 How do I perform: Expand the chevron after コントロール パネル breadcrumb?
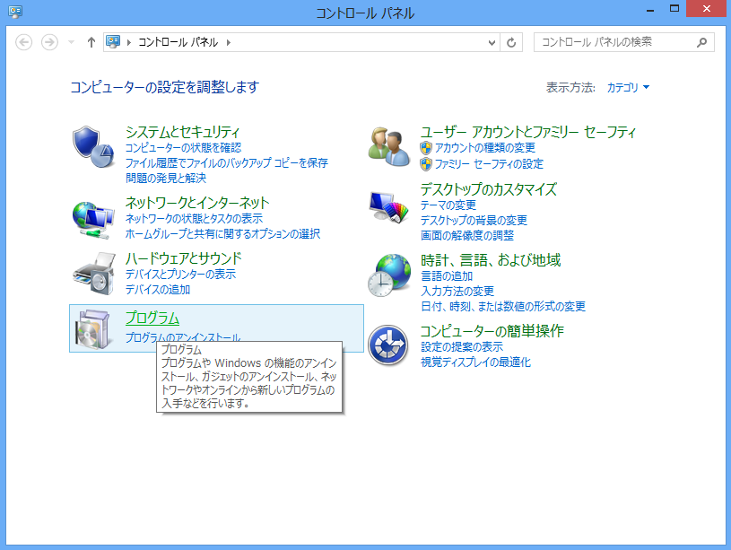tap(229, 42)
